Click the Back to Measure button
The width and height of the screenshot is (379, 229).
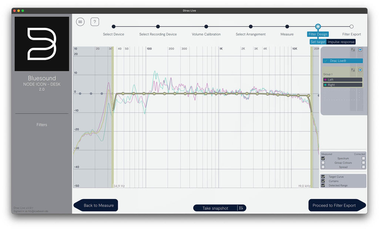click(96, 205)
